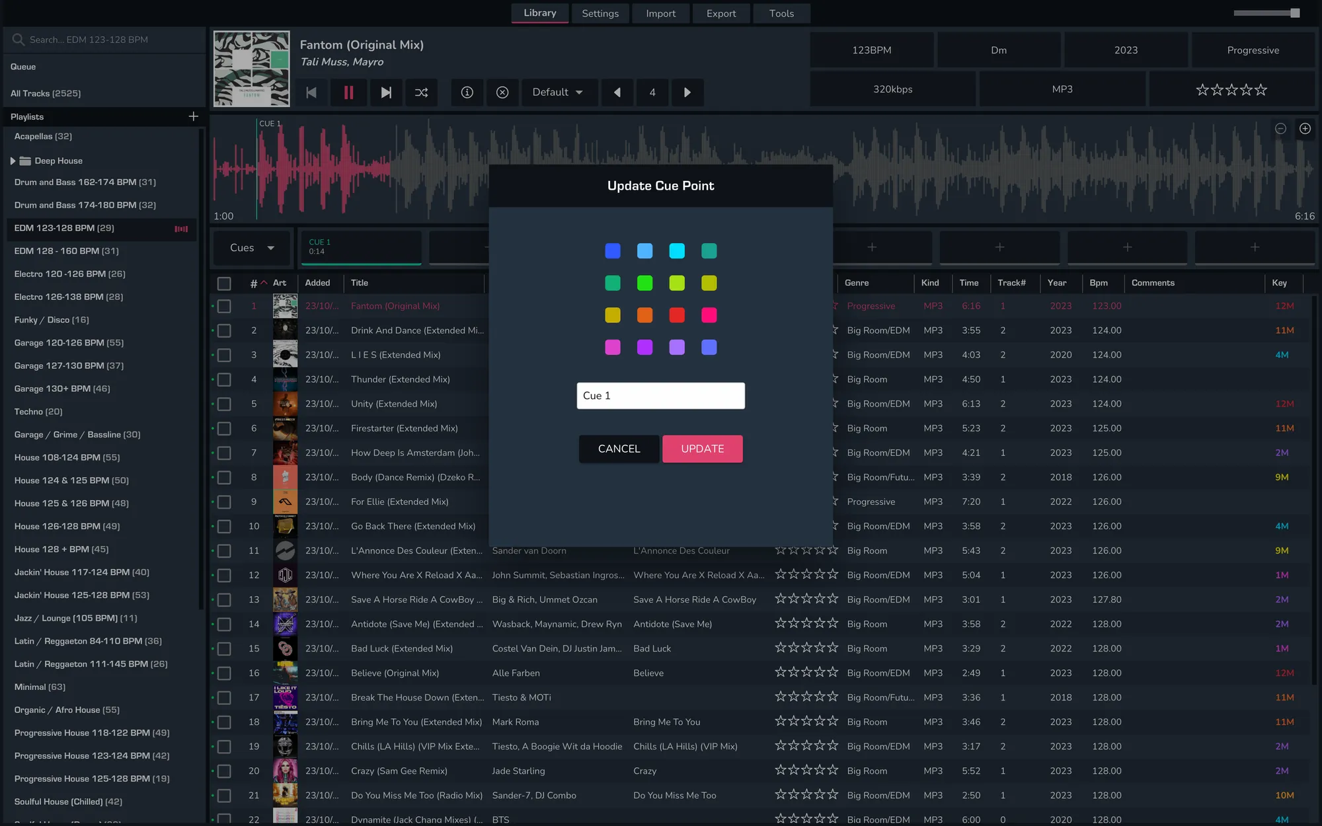Open track info panel
Viewport: 1322px width, 826px height.
coord(467,93)
